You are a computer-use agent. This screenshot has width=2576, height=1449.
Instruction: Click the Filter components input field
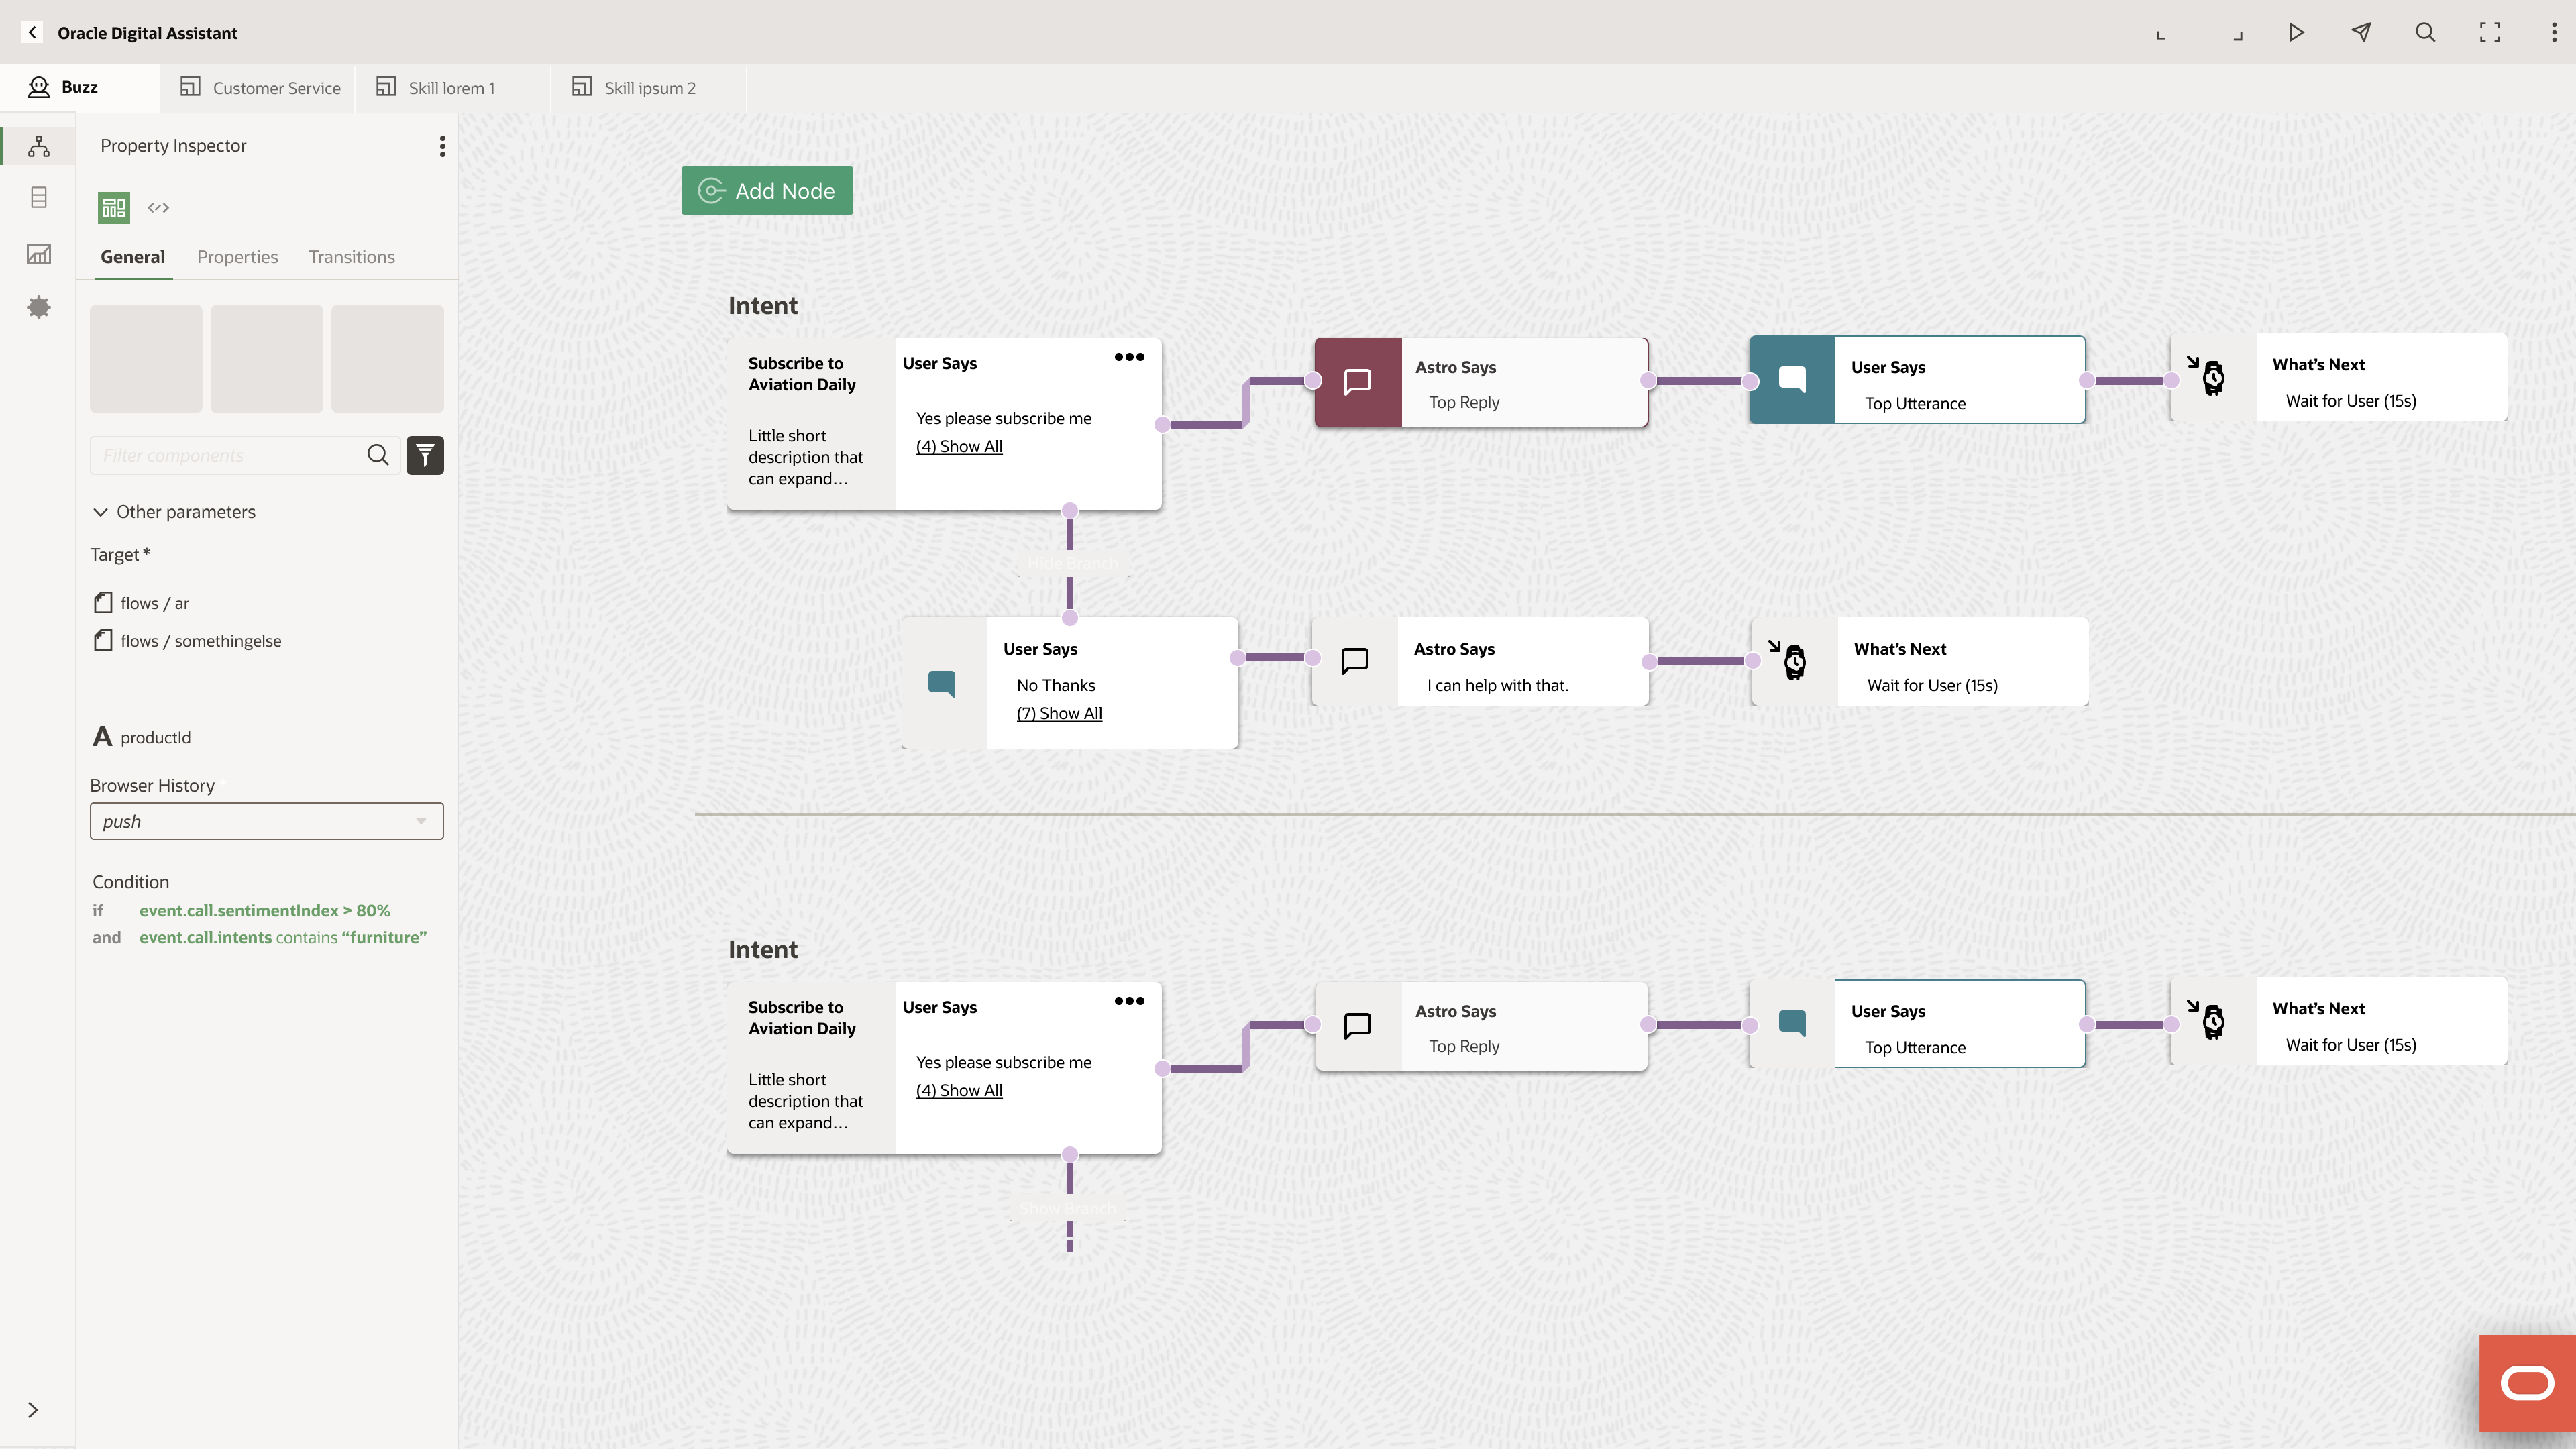click(230, 455)
